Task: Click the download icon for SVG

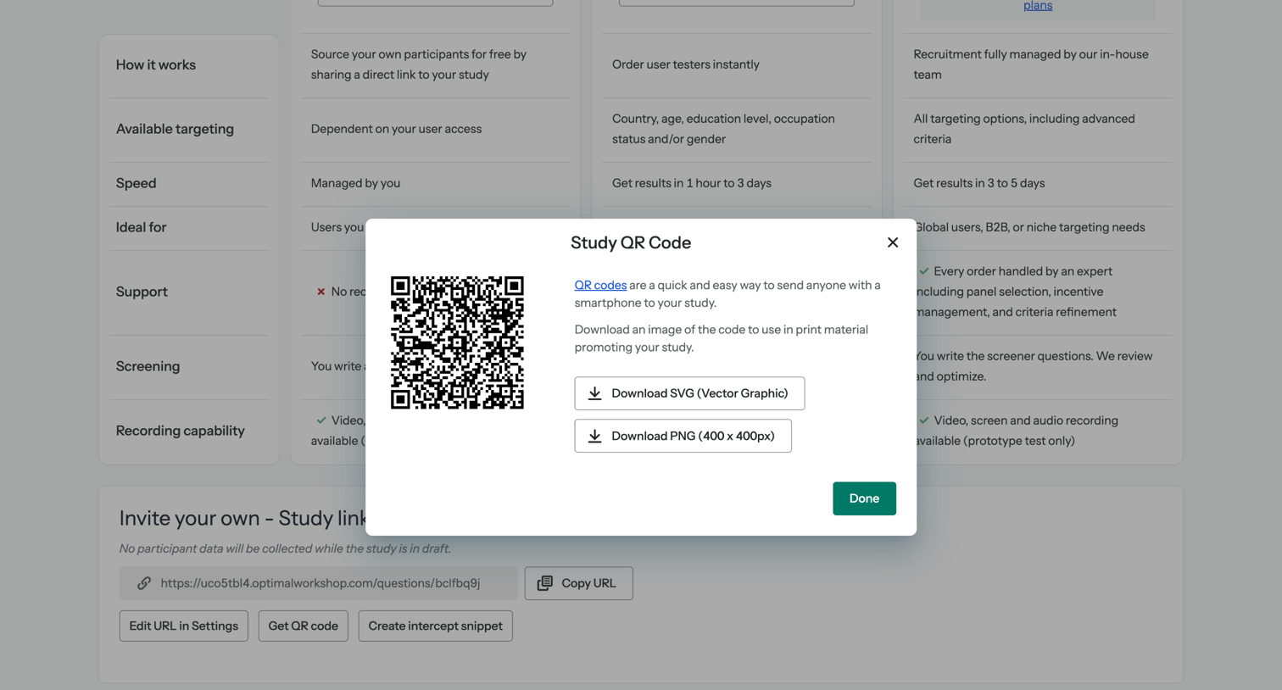Action: [x=595, y=393]
